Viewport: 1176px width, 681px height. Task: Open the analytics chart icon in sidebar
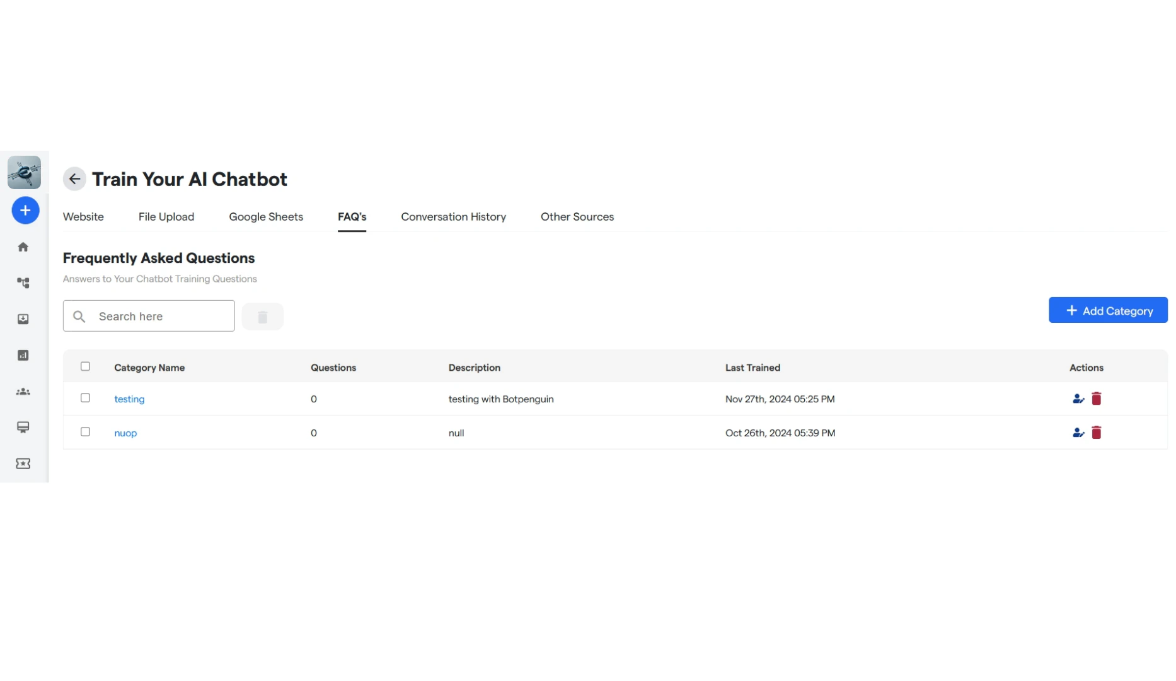tap(23, 355)
